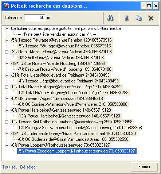Image resolution: width=161 pixels, height=174 pixels.
Task: Collapse the '-0% Q8 Gavere - Asper' node
Action: tap(7, 98)
